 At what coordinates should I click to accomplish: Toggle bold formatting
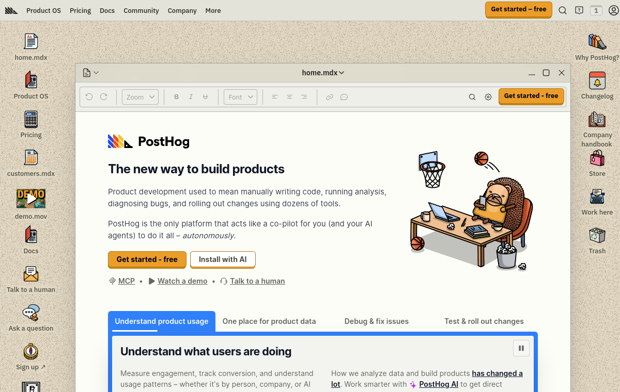click(x=176, y=96)
